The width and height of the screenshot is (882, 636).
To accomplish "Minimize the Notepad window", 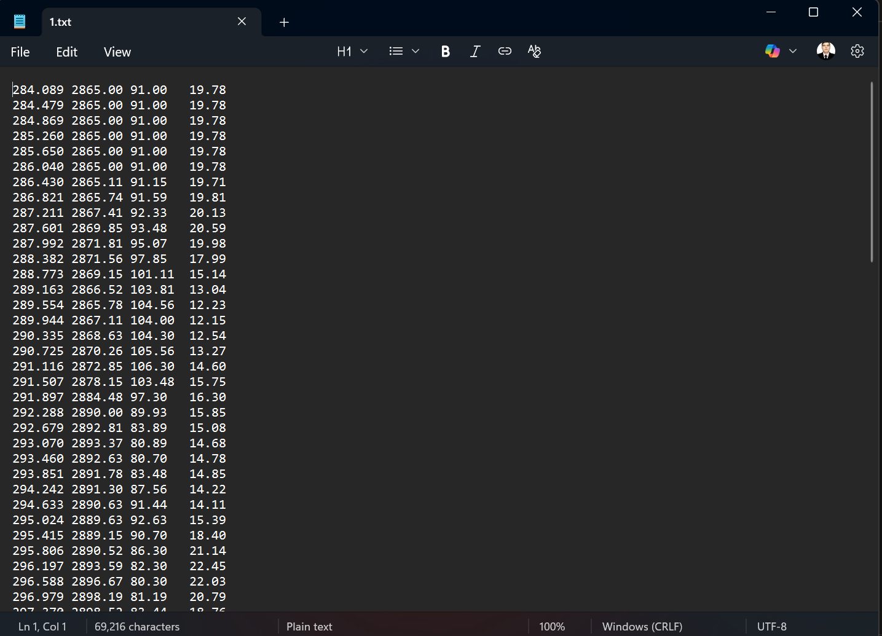I will tap(771, 12).
